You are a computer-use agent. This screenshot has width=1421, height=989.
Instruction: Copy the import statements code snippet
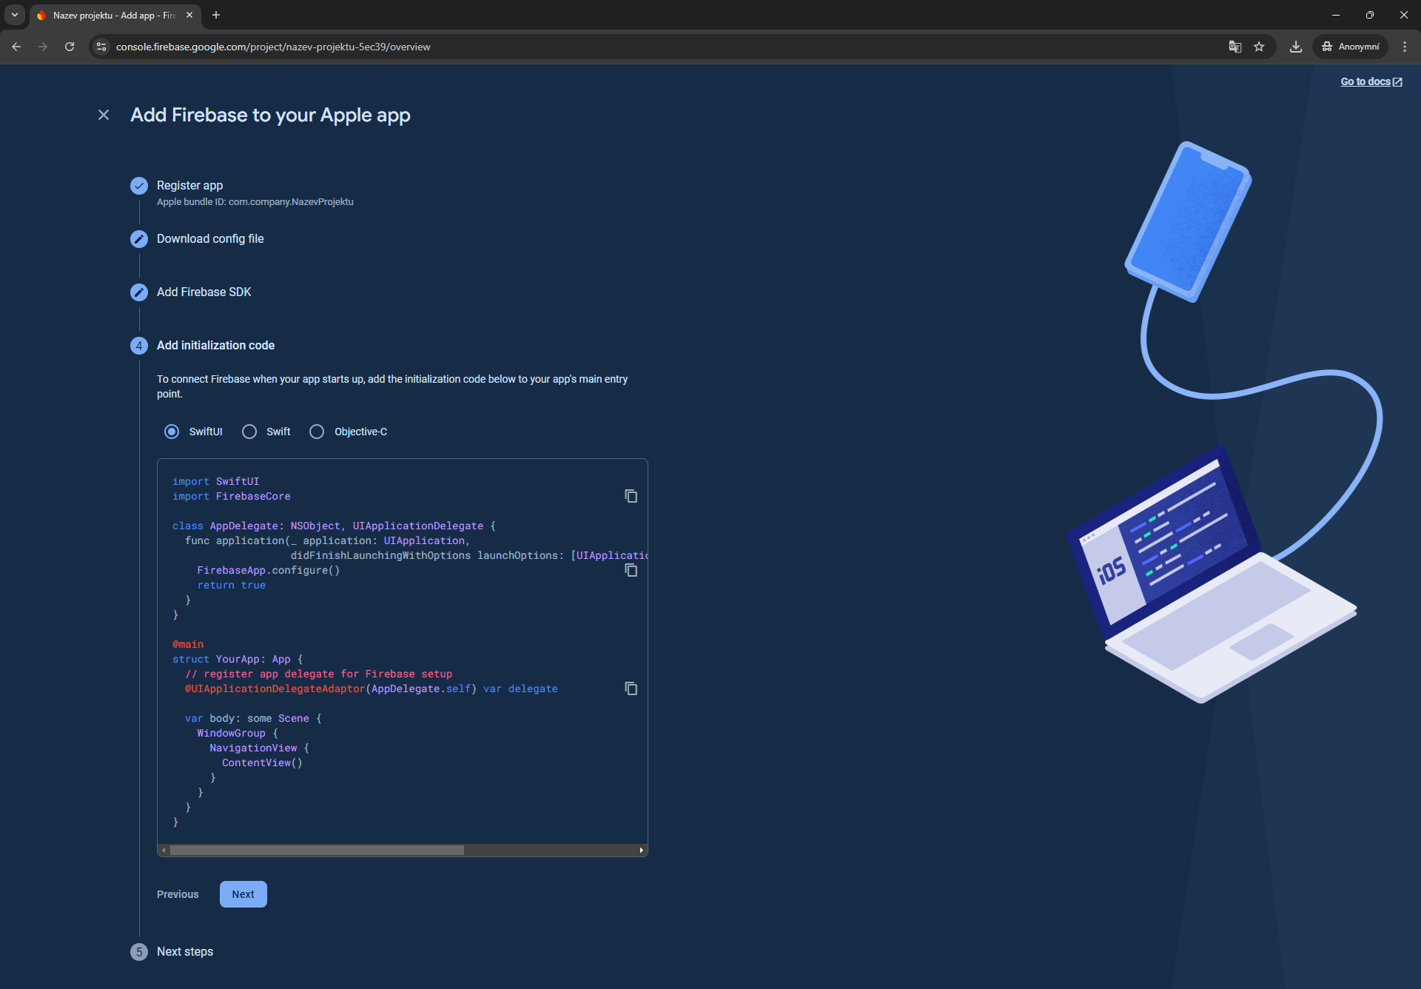(x=631, y=496)
